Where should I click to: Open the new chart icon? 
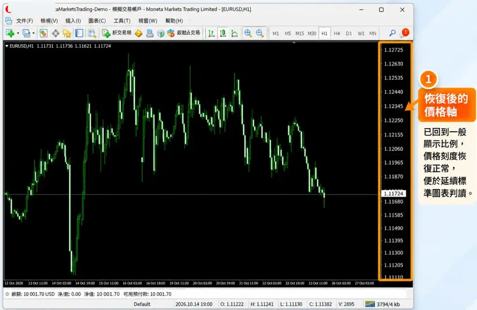pos(10,33)
